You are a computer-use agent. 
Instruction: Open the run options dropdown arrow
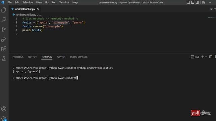tap(215, 9)
